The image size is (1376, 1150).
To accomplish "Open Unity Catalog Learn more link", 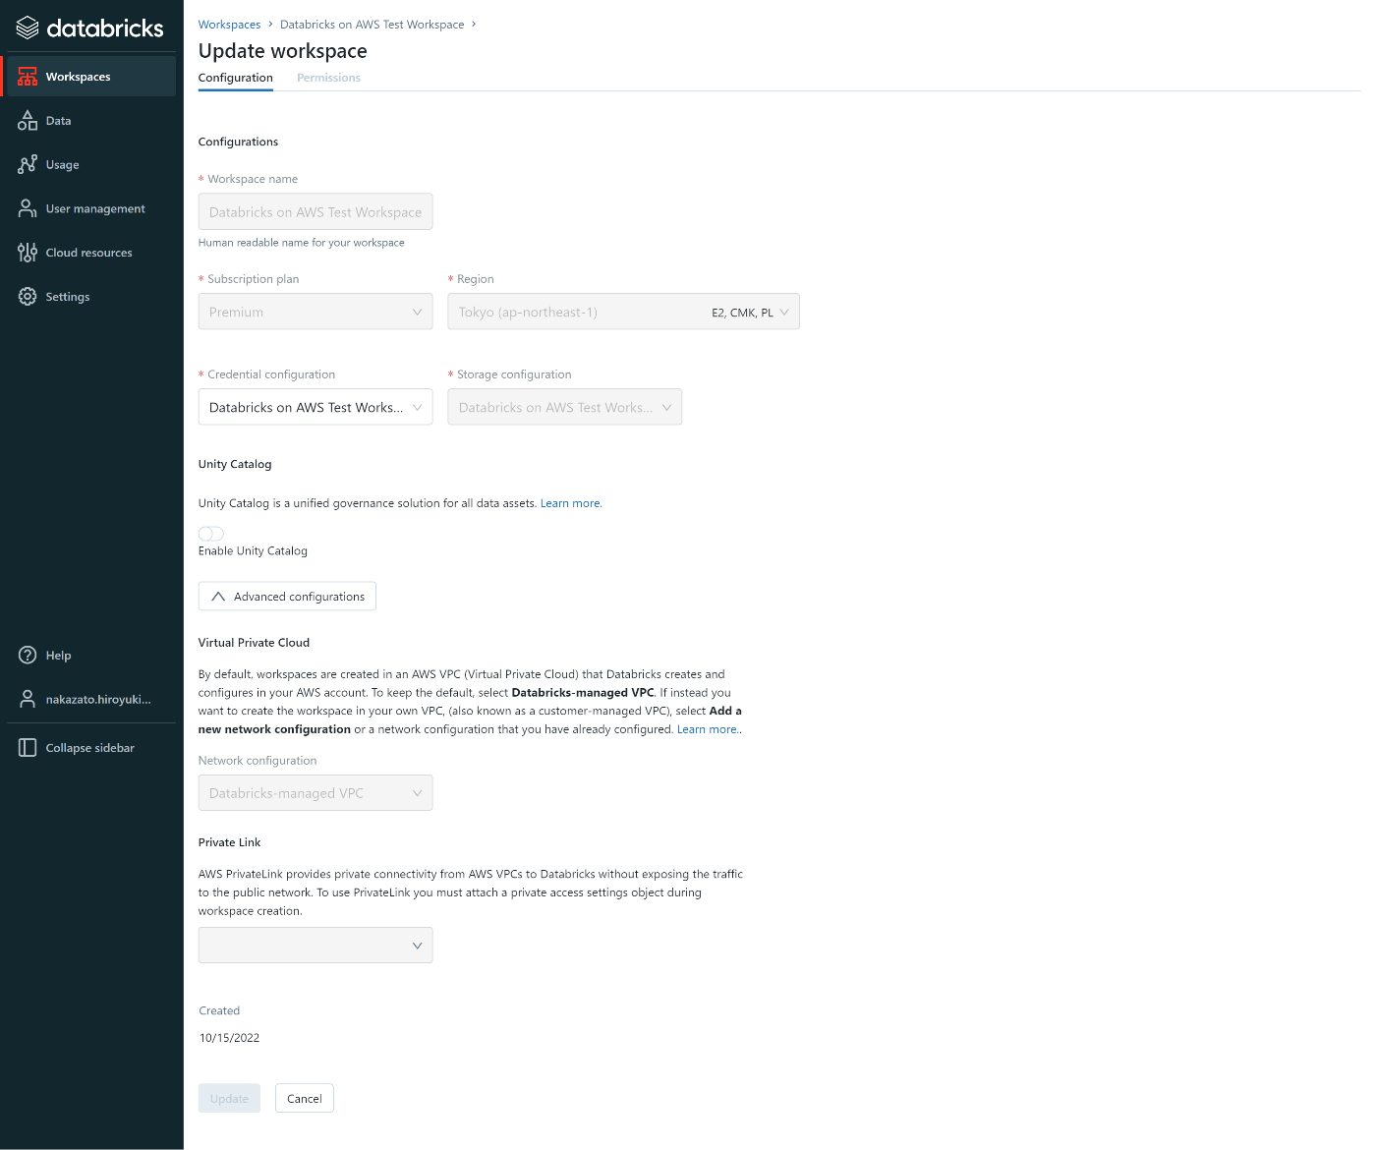I will (571, 503).
